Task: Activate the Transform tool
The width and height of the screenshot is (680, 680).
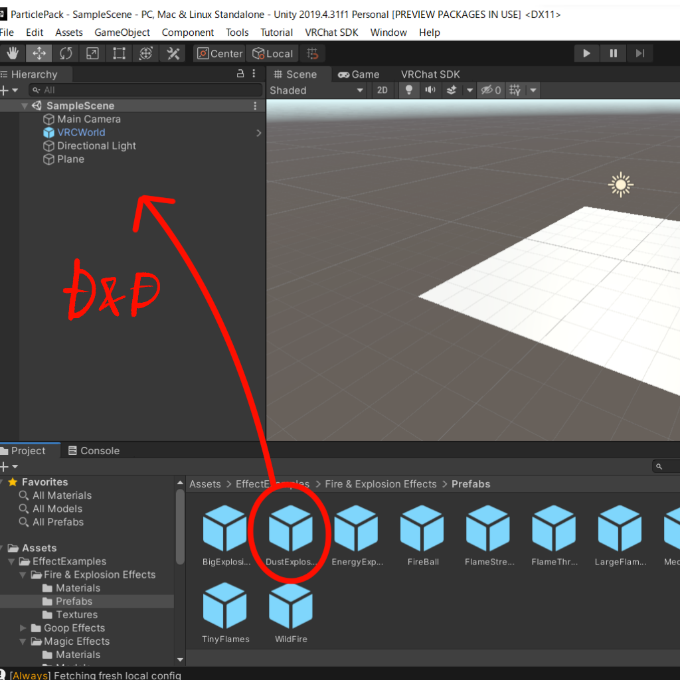Action: pos(145,53)
